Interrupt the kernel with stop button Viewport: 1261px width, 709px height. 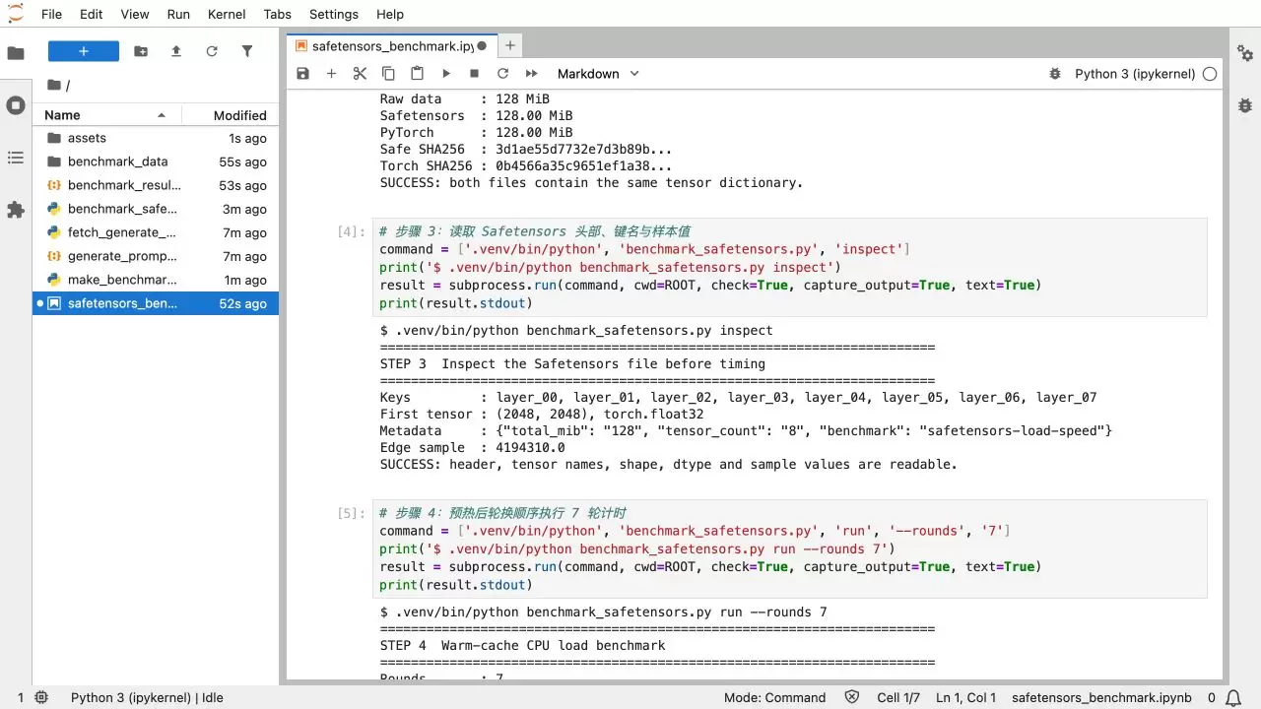click(474, 74)
